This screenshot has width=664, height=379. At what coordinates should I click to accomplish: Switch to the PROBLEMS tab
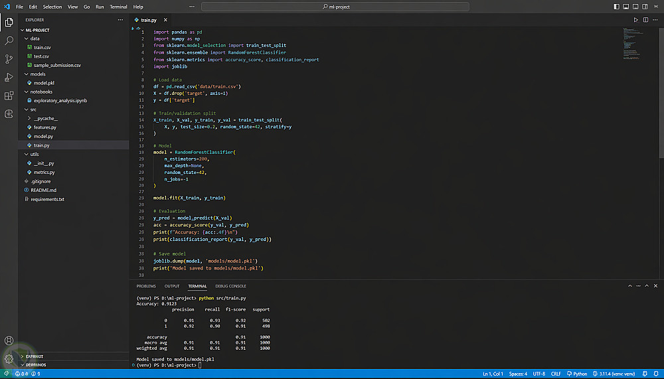146,286
